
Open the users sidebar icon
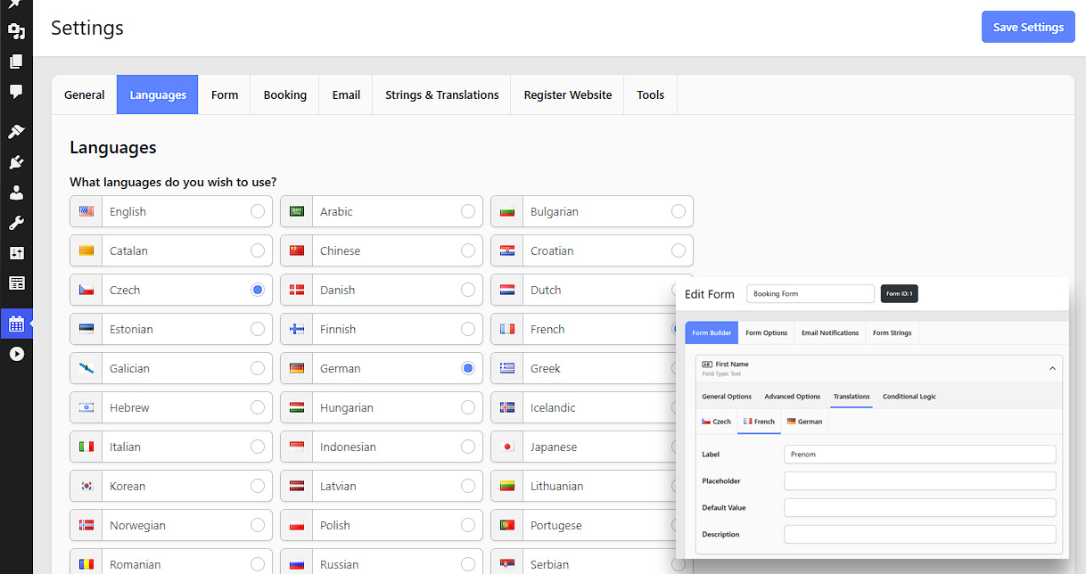pyautogui.click(x=16, y=193)
